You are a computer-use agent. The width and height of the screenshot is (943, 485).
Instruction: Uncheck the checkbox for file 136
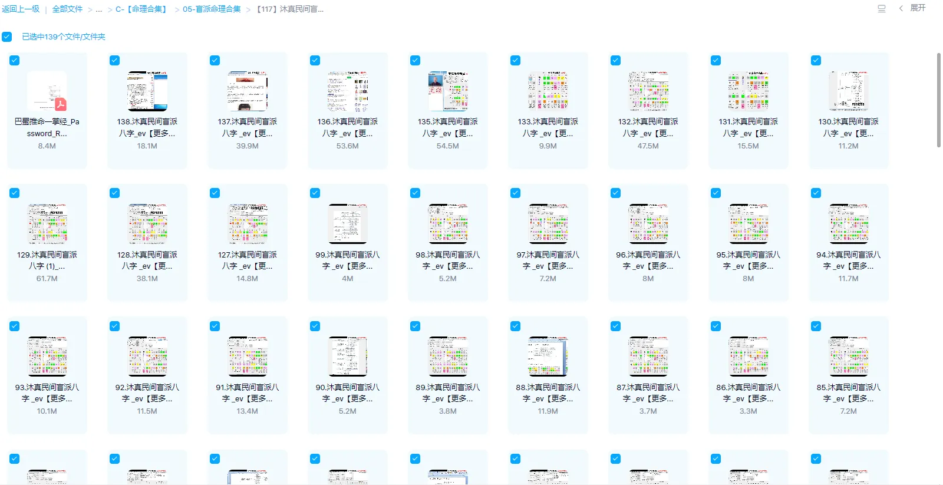(x=315, y=60)
